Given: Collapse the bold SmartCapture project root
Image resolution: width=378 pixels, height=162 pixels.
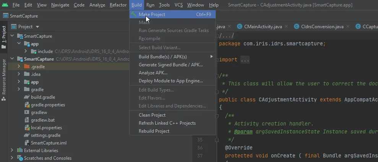Looking at the screenshot, I should (12, 59).
